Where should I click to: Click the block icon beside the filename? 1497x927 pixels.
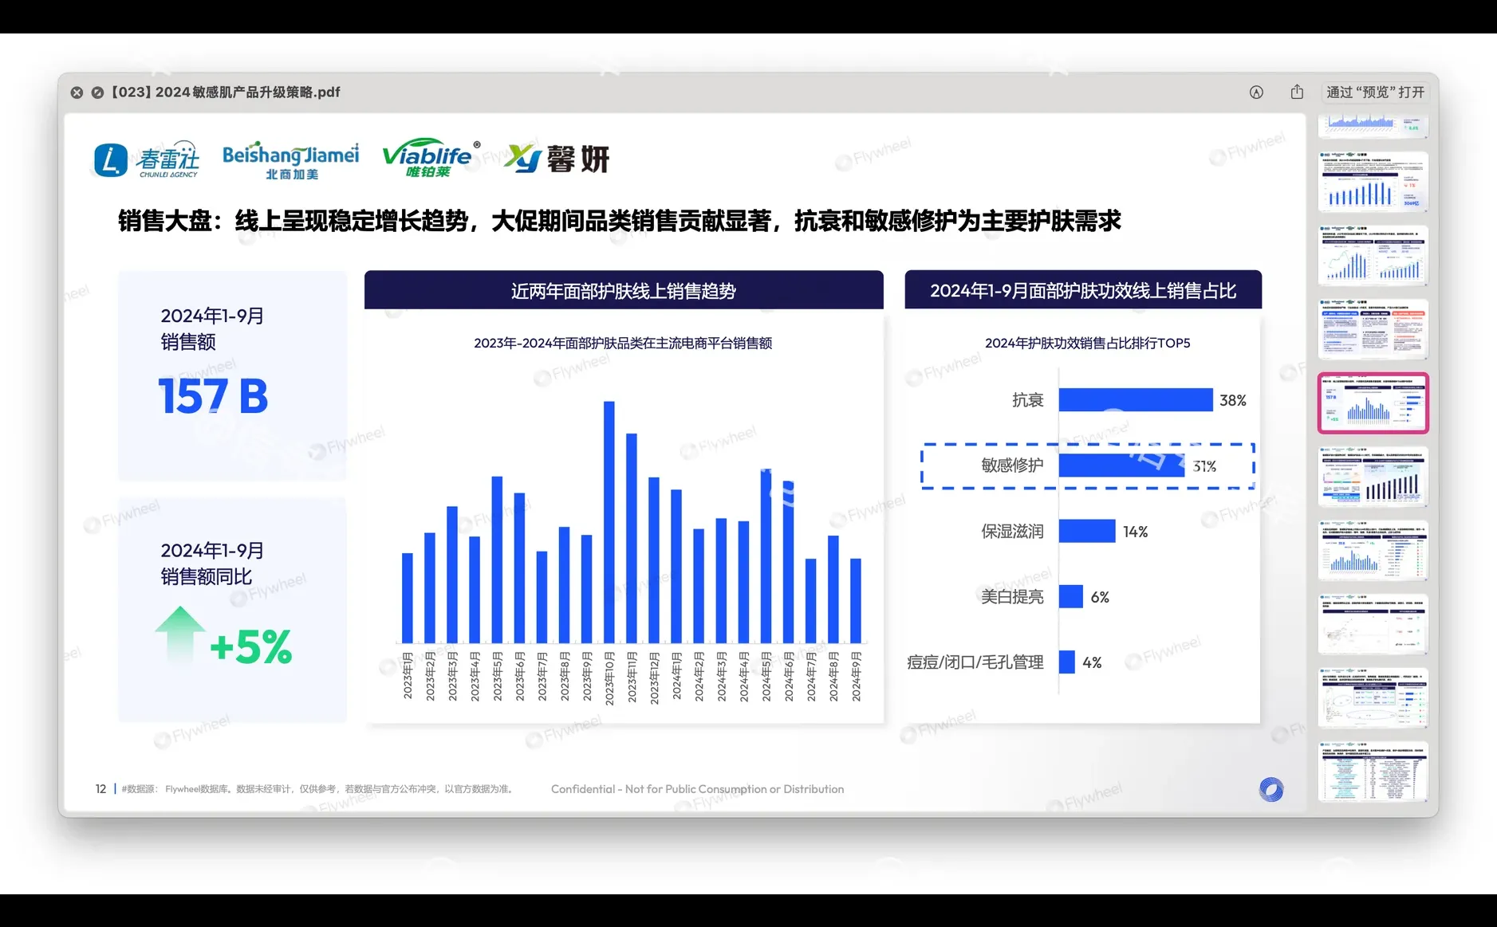click(x=97, y=92)
